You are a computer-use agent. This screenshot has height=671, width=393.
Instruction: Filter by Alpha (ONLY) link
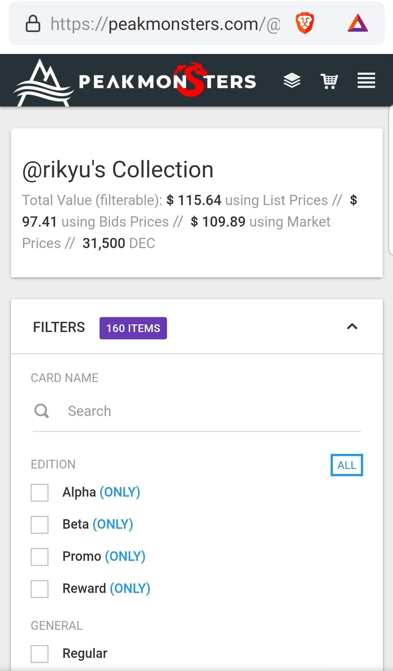tap(120, 492)
